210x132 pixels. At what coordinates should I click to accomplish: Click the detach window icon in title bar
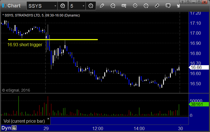188,2
